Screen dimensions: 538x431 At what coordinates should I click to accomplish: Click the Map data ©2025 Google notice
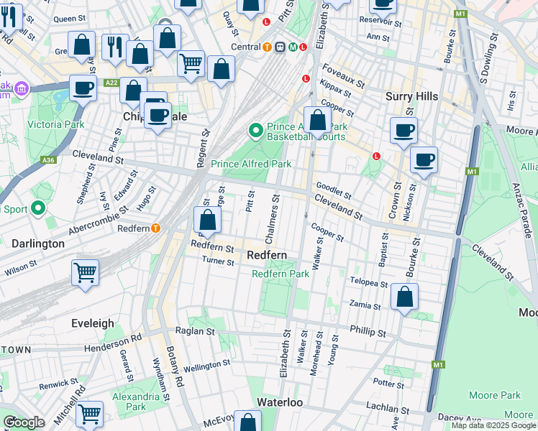coord(494,426)
